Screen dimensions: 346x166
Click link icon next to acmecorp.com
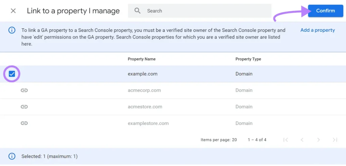(x=24, y=90)
